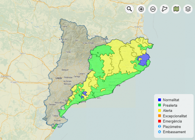Click the Piezòmetre info icon in legend
195x140 pixels.
tap(160, 126)
